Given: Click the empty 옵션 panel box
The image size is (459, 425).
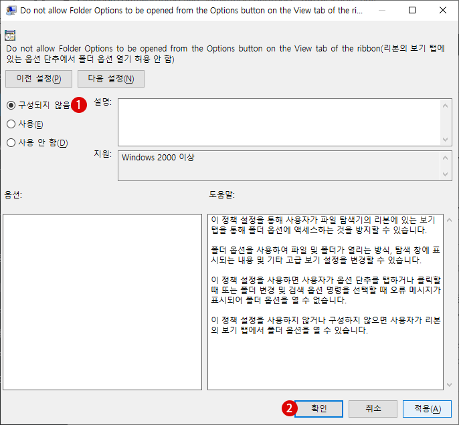Looking at the screenshot, I should pos(102,302).
